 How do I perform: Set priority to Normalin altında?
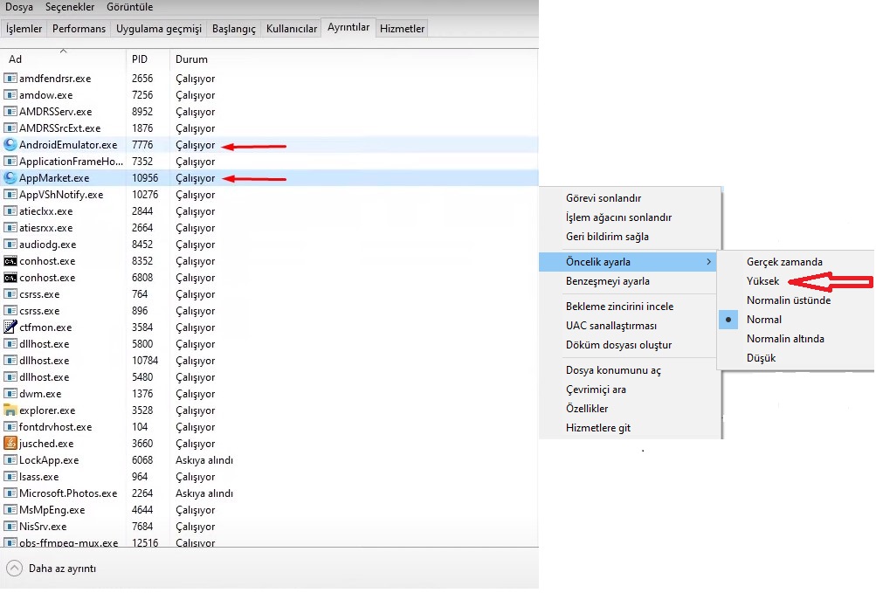coord(785,338)
